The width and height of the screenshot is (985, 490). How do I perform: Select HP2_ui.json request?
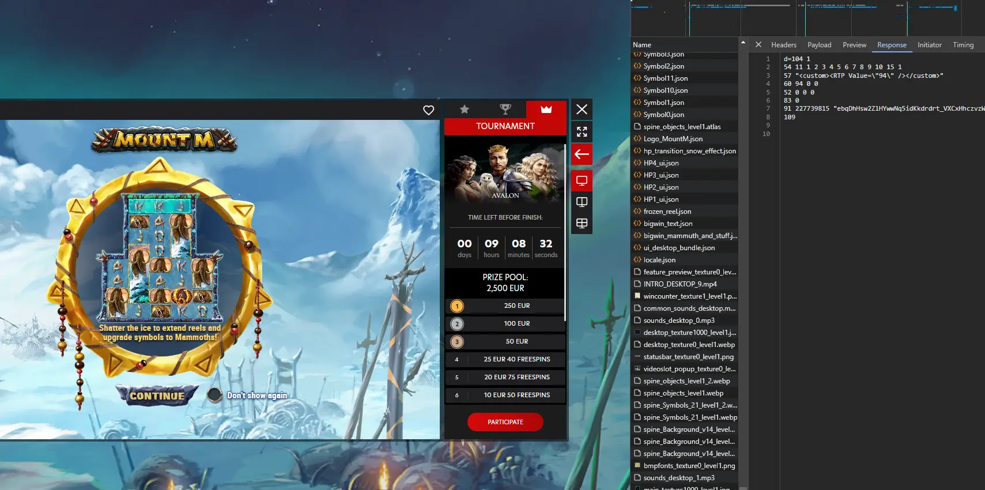click(x=685, y=187)
